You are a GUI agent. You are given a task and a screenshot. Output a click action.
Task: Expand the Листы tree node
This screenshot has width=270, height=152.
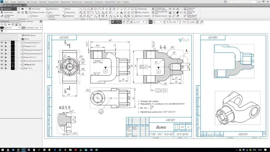tap(20, 39)
